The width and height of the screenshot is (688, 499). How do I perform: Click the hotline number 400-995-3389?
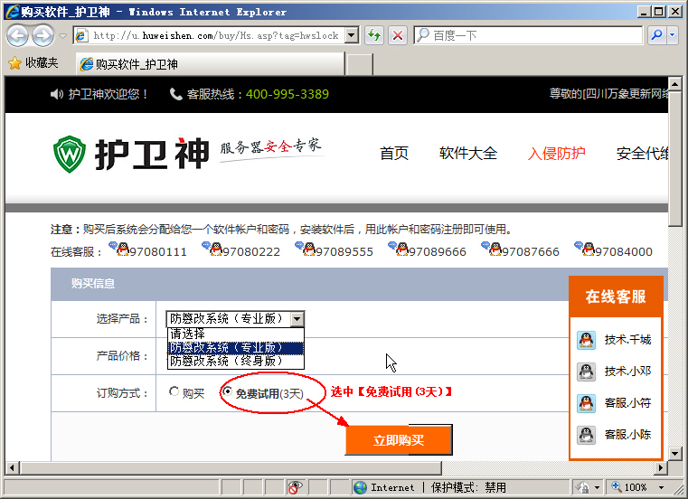click(x=287, y=94)
